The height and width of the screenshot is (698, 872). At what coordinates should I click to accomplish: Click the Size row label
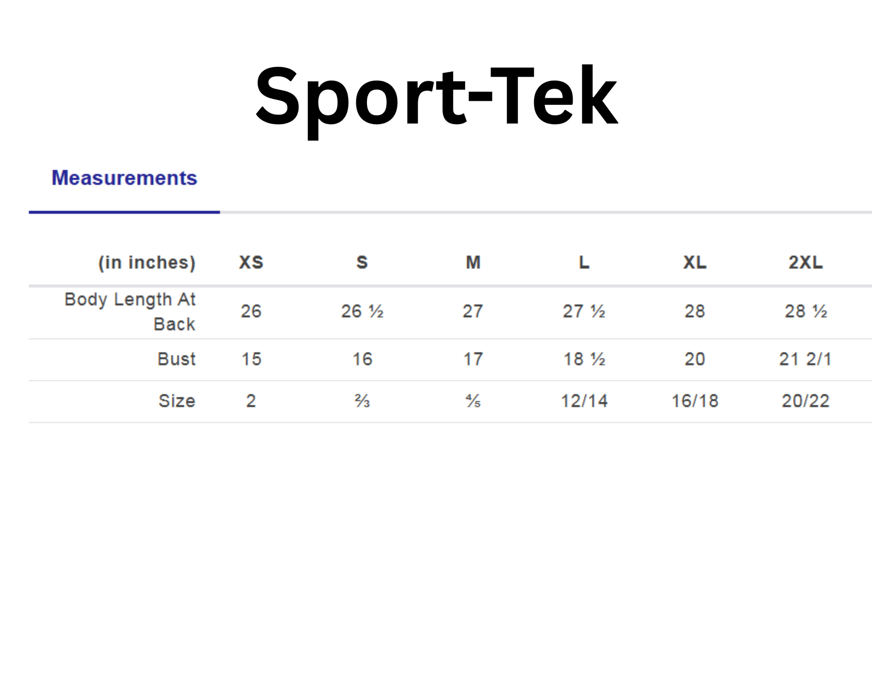tap(177, 401)
